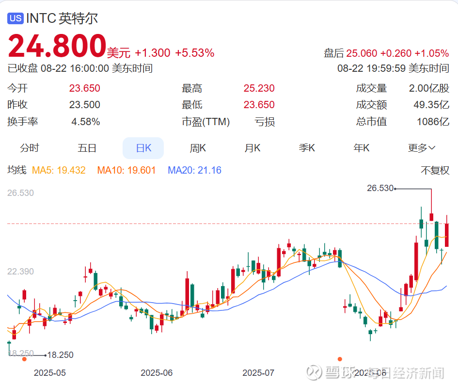458x387 pixels.
Task: Click the +1.300 price change value
Action: (x=153, y=53)
